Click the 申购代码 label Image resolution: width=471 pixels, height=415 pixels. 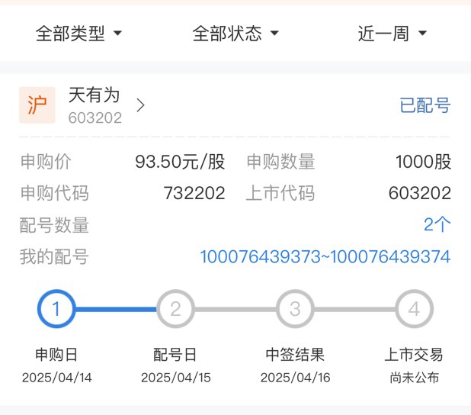point(54,193)
